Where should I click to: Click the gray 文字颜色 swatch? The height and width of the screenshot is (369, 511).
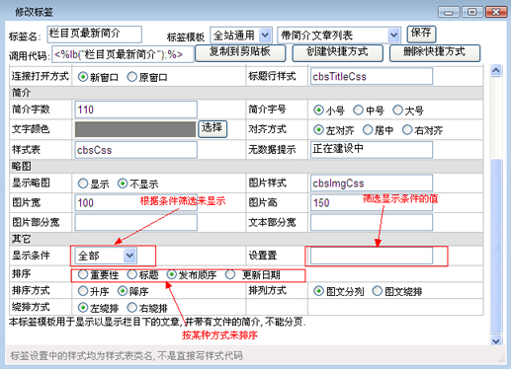click(135, 129)
